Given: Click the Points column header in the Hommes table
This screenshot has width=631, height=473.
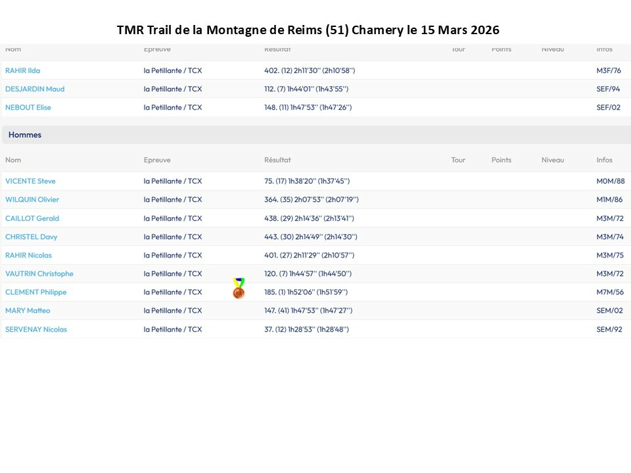Looking at the screenshot, I should point(501,160).
